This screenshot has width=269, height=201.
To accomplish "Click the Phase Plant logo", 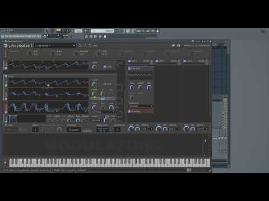I will pos(18,46).
